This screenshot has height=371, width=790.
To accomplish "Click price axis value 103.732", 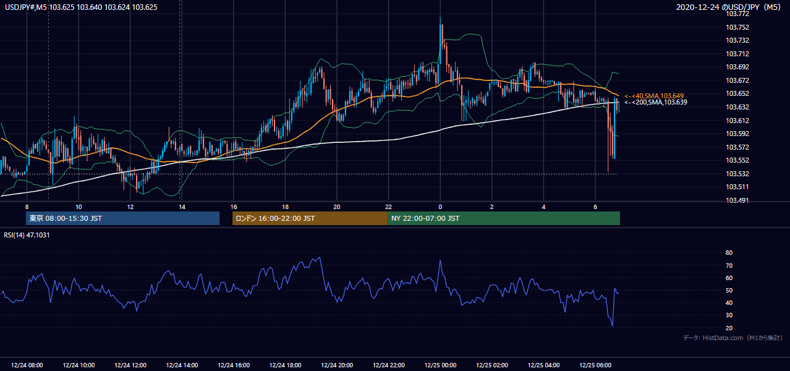I will [x=737, y=40].
